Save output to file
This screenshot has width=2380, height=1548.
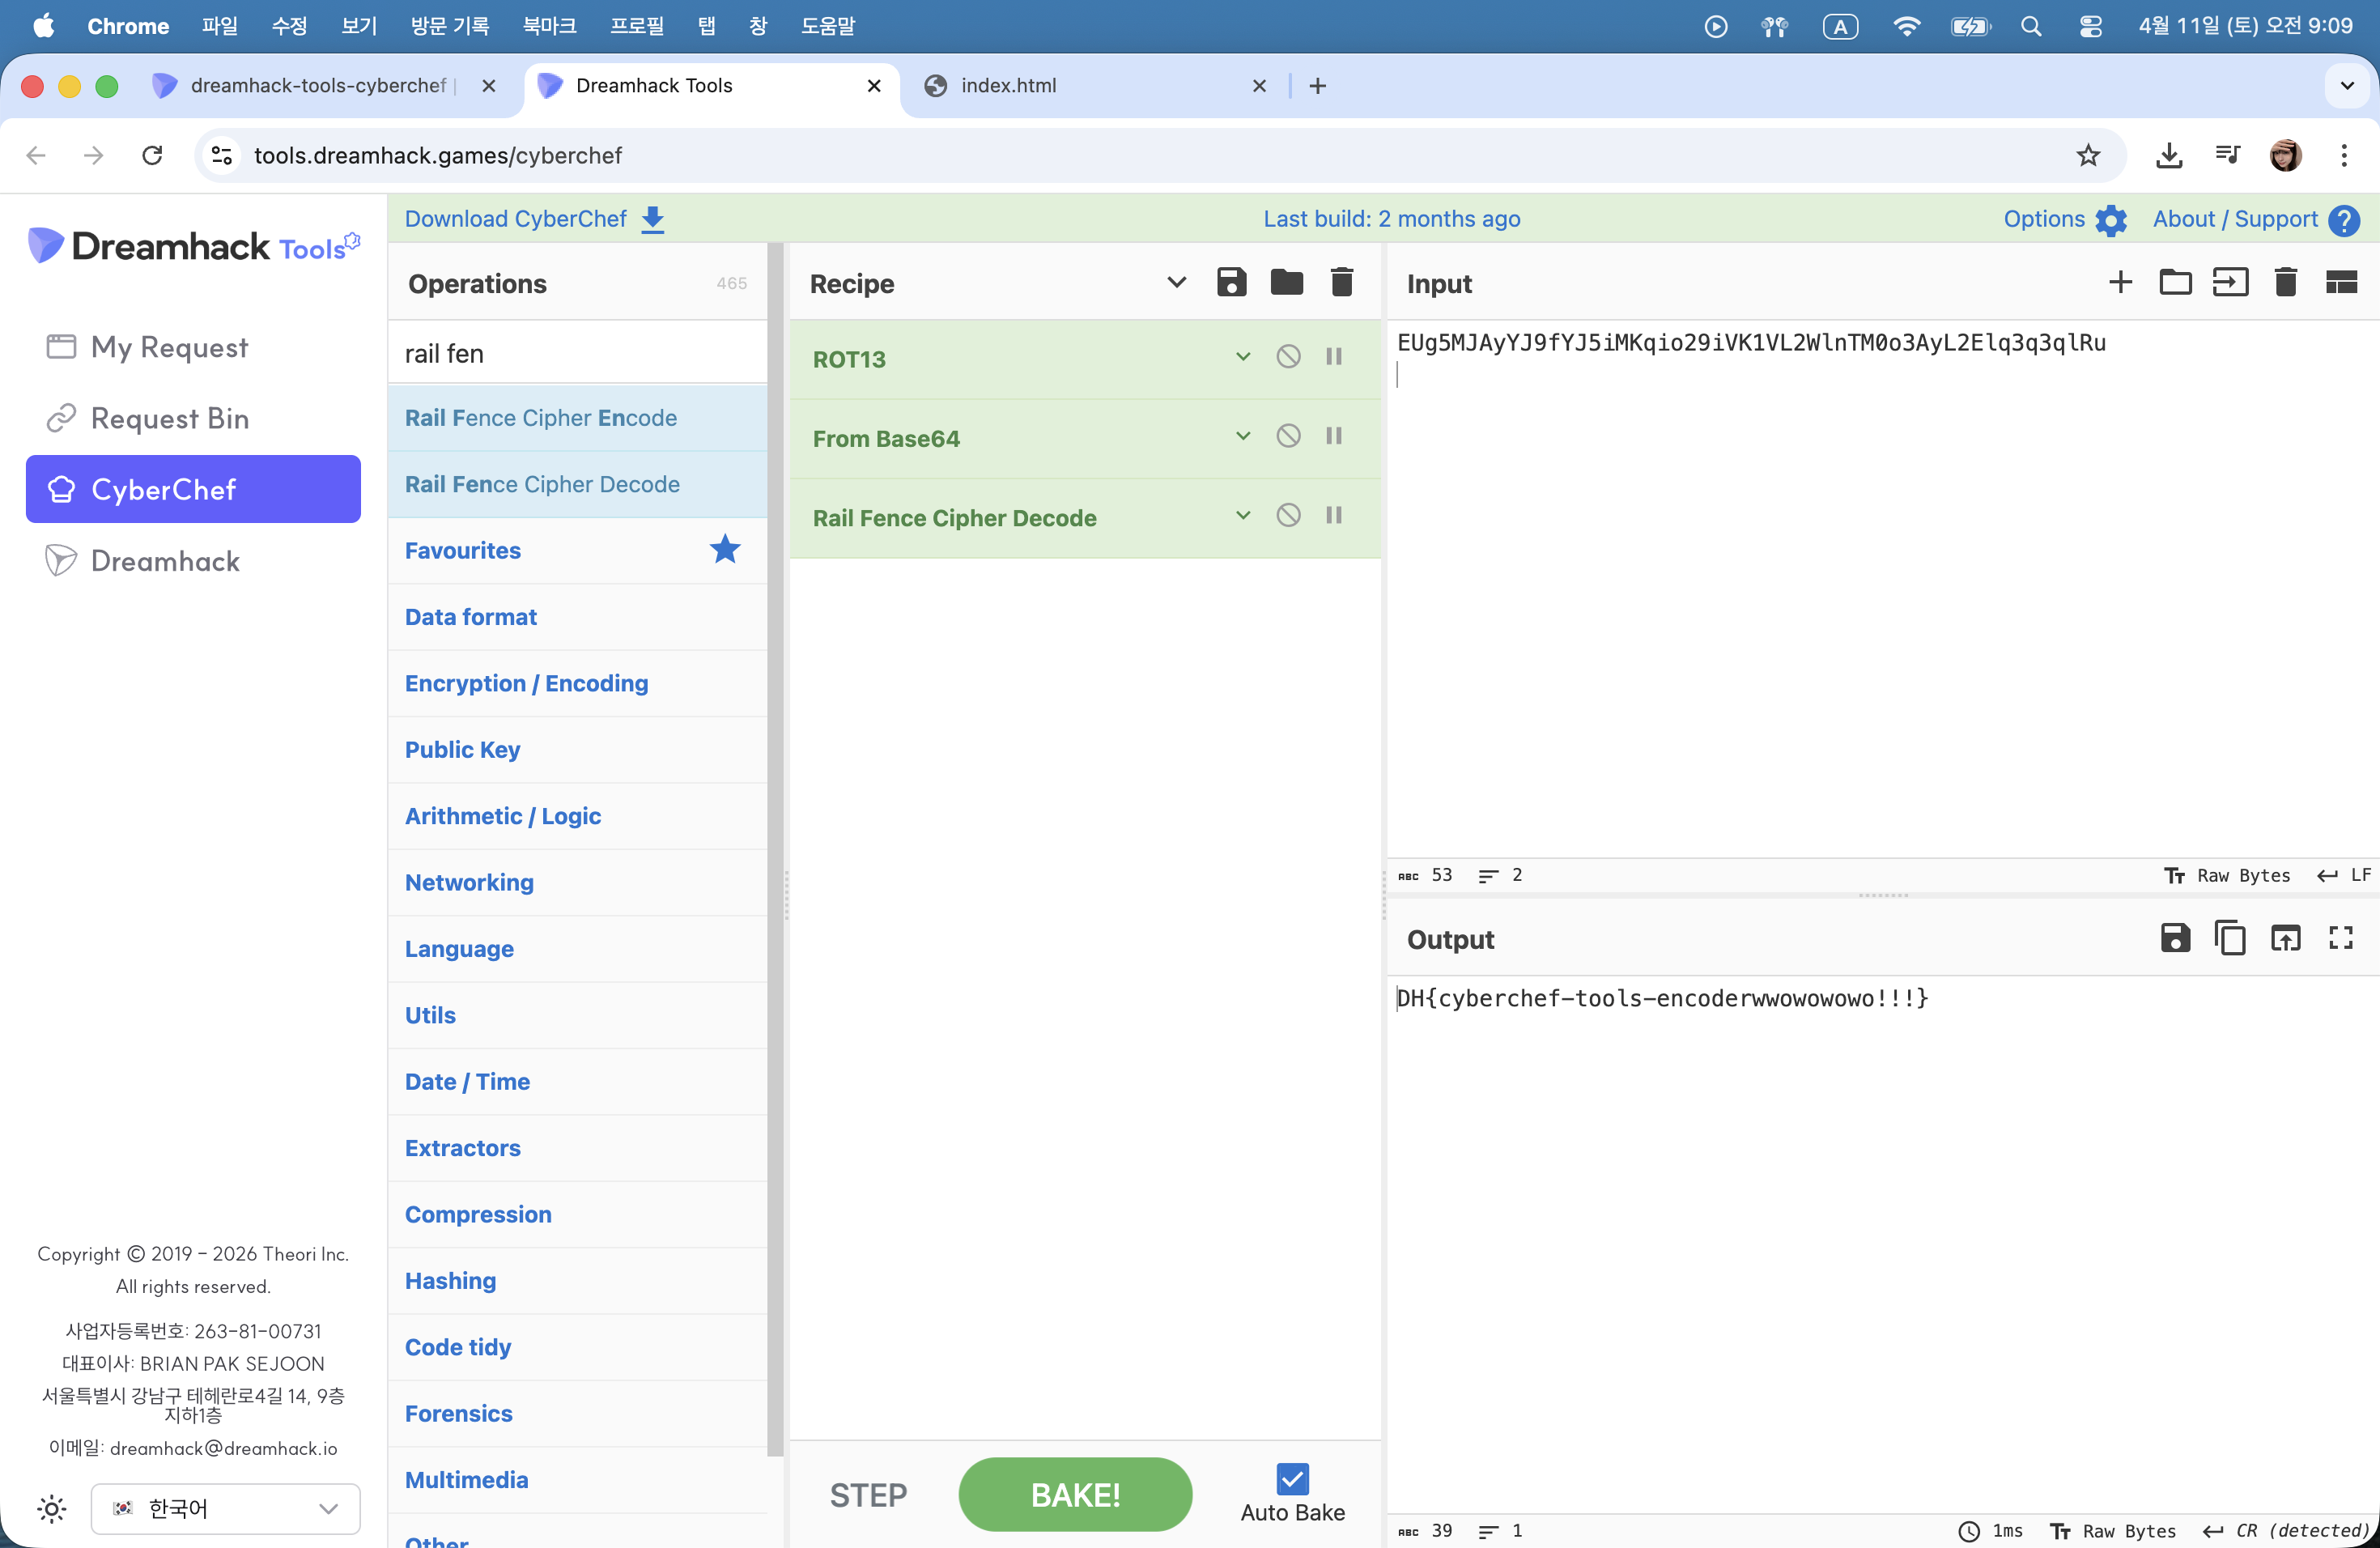(x=2174, y=938)
